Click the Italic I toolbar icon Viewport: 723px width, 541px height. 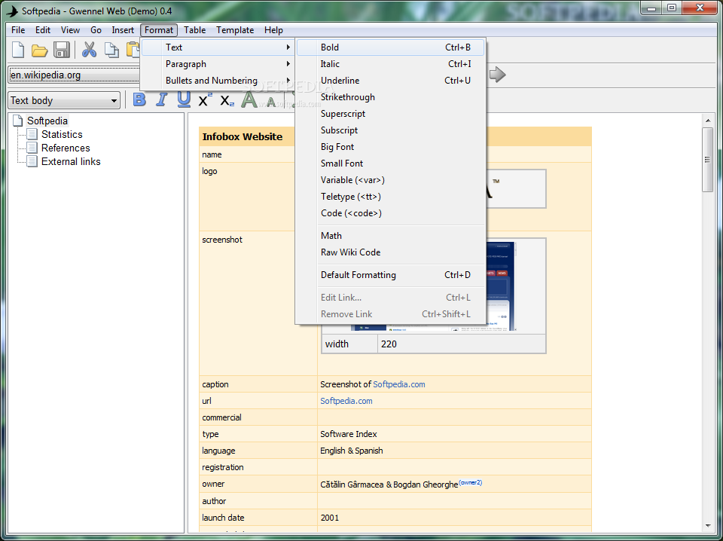point(161,99)
